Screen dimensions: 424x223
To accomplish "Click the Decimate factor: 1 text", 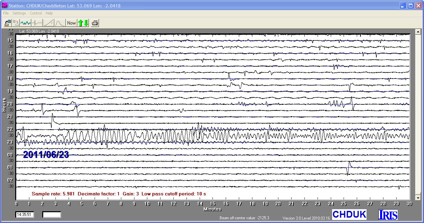I will (99, 194).
